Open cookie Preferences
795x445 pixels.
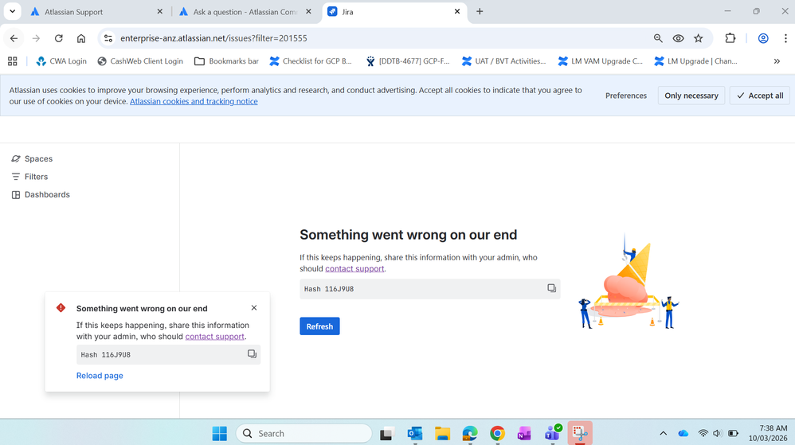(x=625, y=96)
